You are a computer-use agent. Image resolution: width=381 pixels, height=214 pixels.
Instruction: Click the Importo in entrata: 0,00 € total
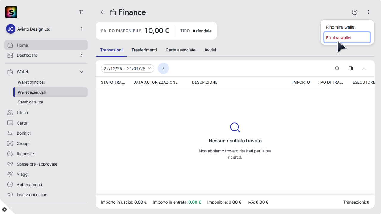(177, 202)
